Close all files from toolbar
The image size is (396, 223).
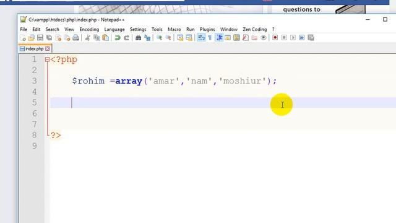click(x=67, y=38)
